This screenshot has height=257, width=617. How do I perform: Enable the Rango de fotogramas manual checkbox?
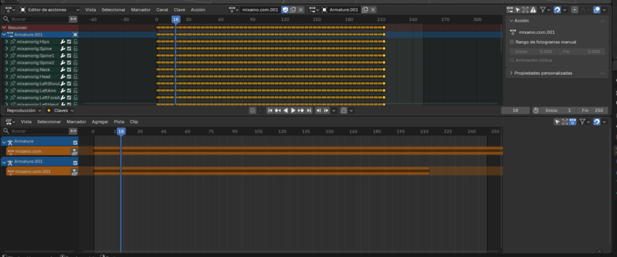[x=512, y=42]
